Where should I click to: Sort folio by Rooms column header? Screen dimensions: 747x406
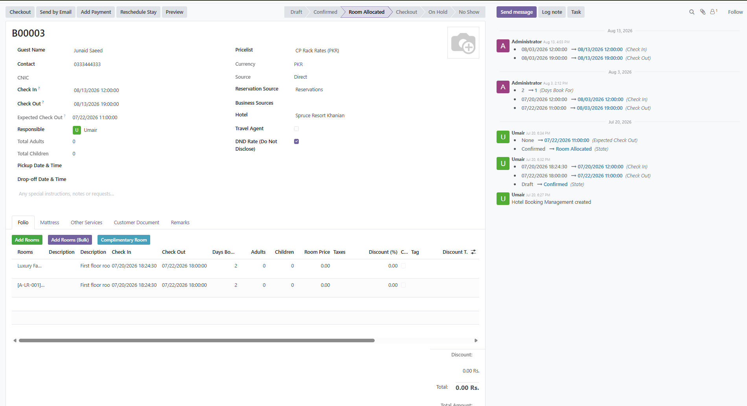[x=25, y=252]
